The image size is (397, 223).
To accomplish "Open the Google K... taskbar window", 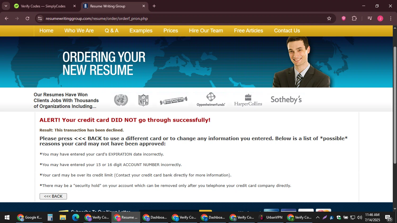I will pyautogui.click(x=30, y=217).
